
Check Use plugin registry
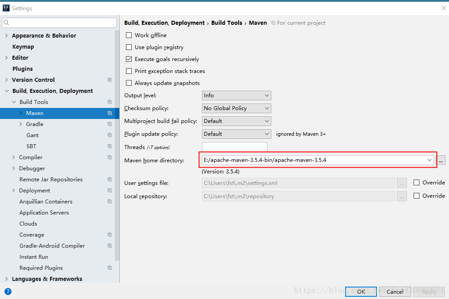point(129,47)
